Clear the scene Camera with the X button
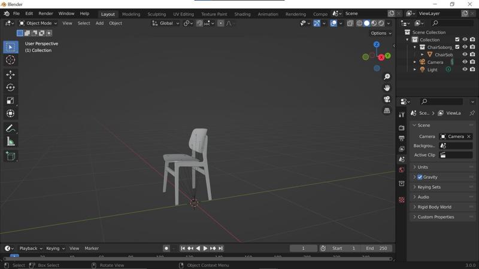 (469, 137)
